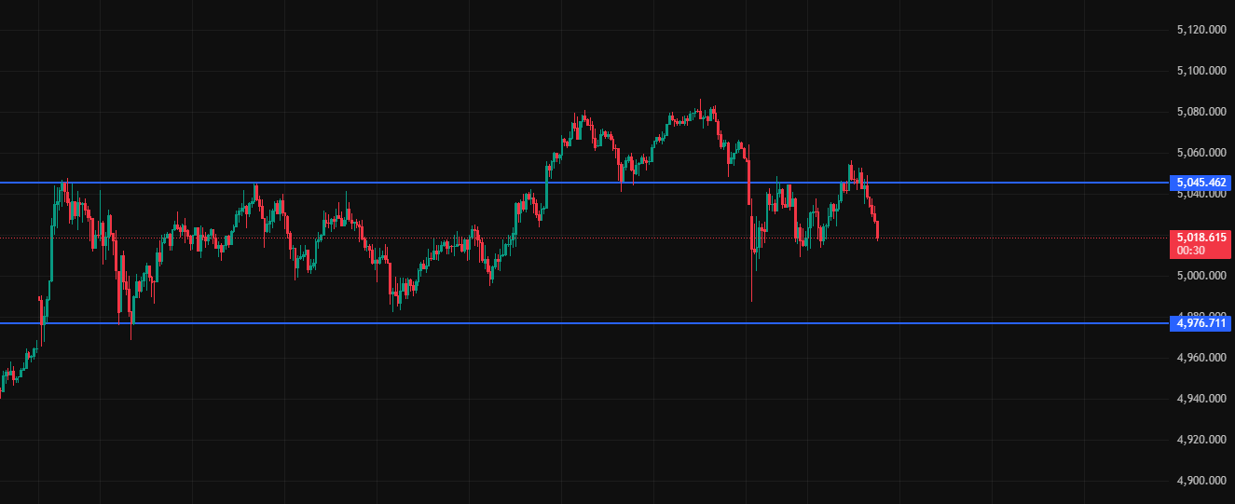Screen dimensions: 1235x504
Task: Click the 4,940.000 price axis label
Action: pyautogui.click(x=1201, y=399)
